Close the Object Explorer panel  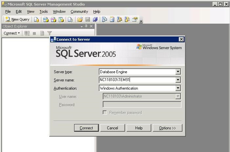(x=91, y=26)
